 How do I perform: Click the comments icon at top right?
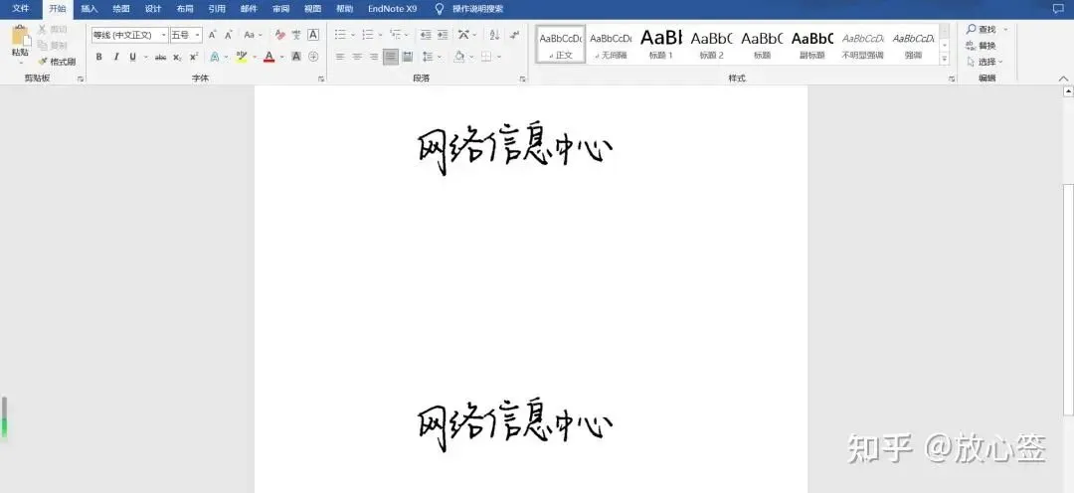pos(1057,9)
